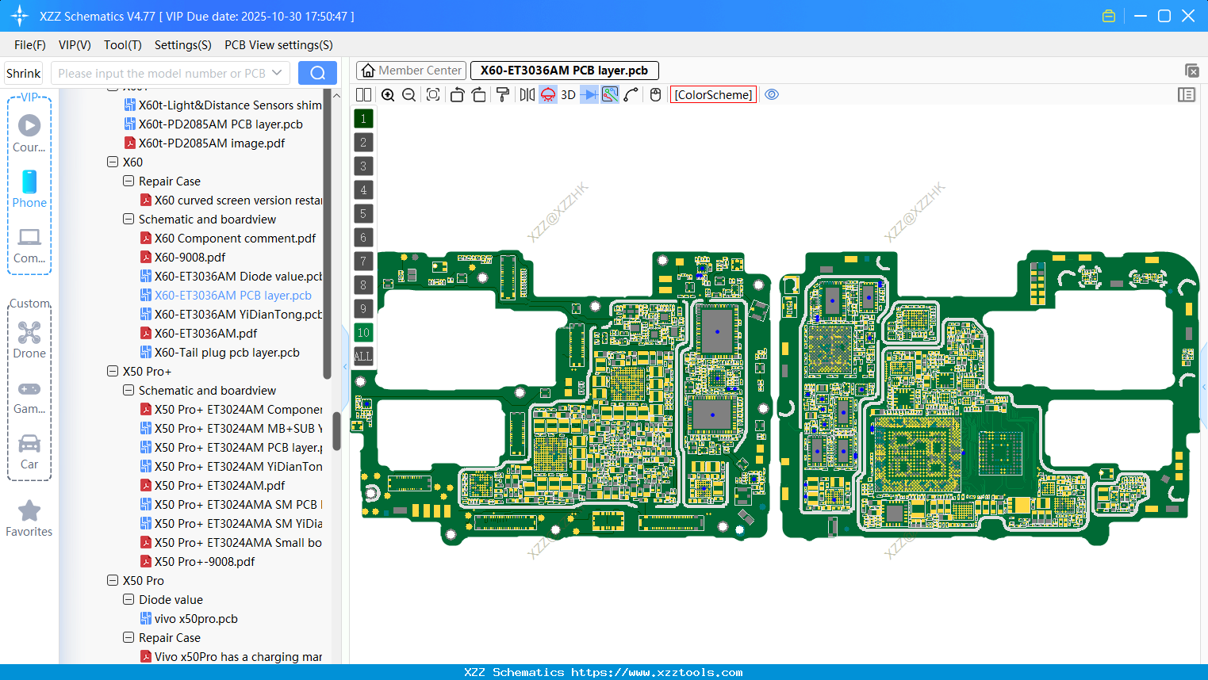Select the Zoom In tool

coord(388,94)
